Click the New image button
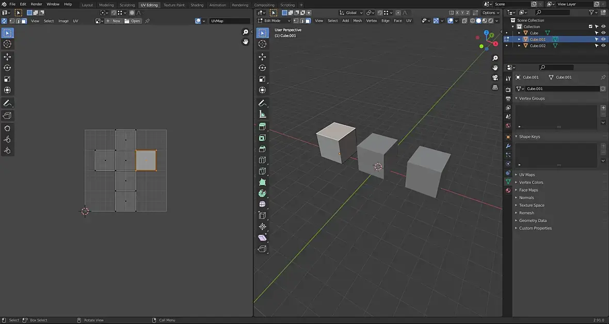The image size is (609, 324). click(113, 21)
